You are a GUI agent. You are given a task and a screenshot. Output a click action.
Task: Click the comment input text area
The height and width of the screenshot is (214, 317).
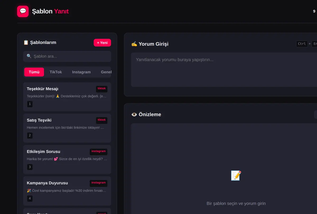224,70
